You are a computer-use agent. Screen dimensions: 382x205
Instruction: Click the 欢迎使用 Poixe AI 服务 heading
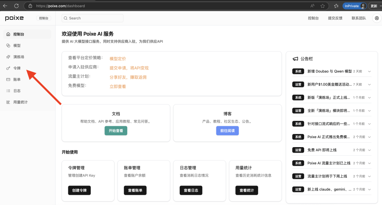(88, 34)
